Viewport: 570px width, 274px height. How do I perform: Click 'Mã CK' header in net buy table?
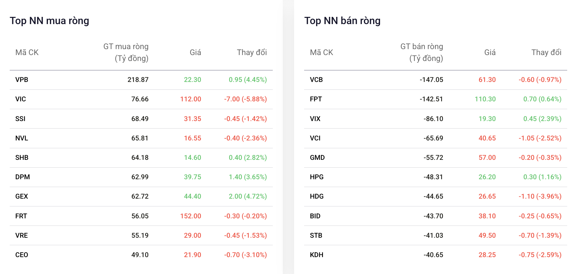pyautogui.click(x=27, y=53)
